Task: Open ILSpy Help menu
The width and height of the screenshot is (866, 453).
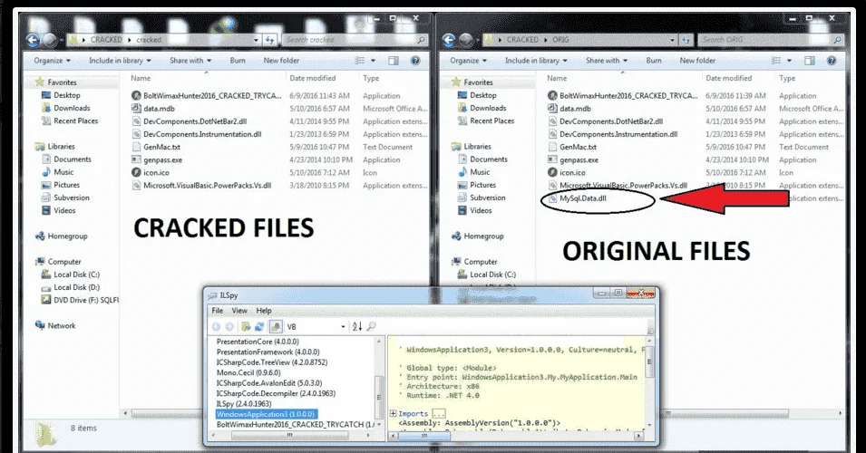Action: (x=264, y=311)
